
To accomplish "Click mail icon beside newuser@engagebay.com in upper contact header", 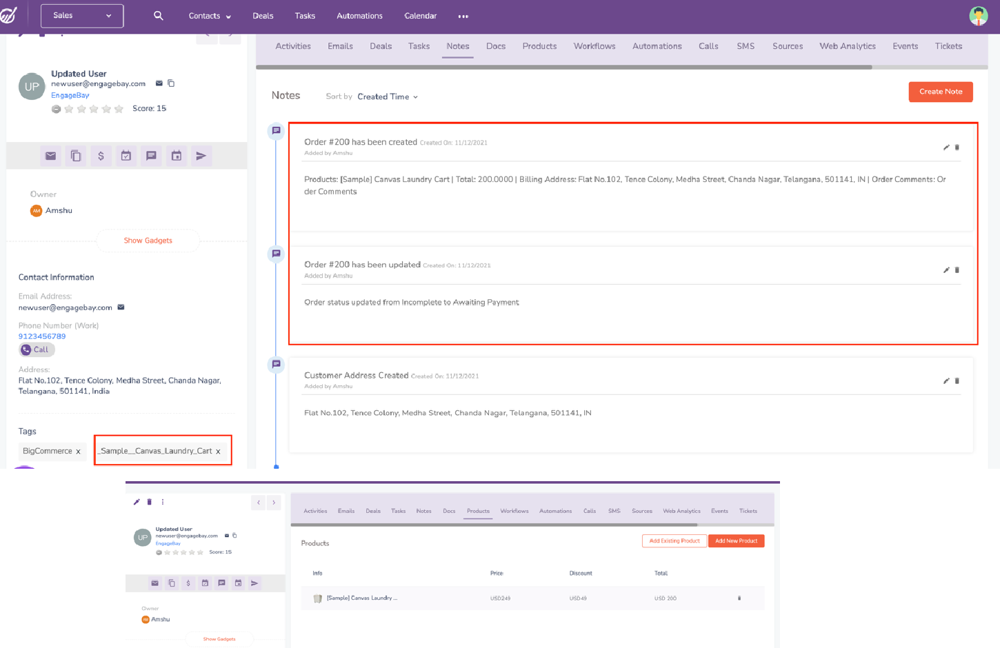I will tap(159, 83).
